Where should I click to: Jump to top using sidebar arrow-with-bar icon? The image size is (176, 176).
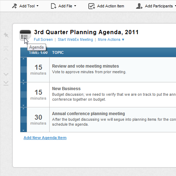coord(6,49)
